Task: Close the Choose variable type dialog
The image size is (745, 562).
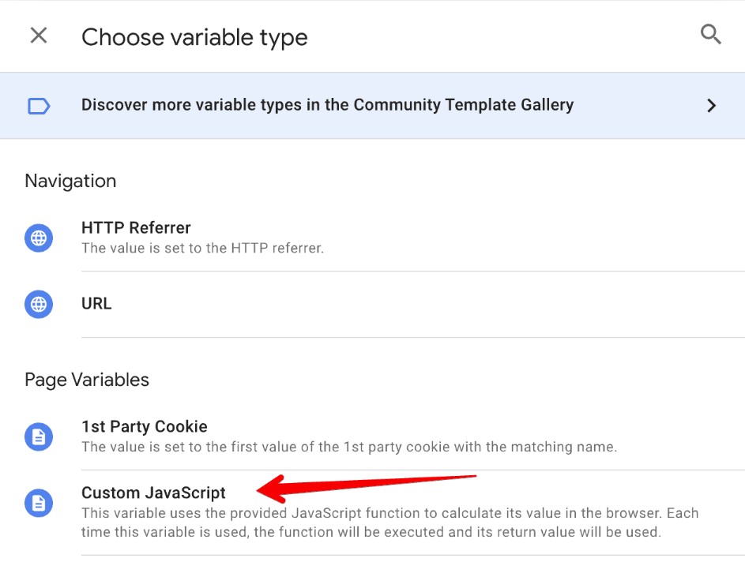Action: tap(38, 35)
